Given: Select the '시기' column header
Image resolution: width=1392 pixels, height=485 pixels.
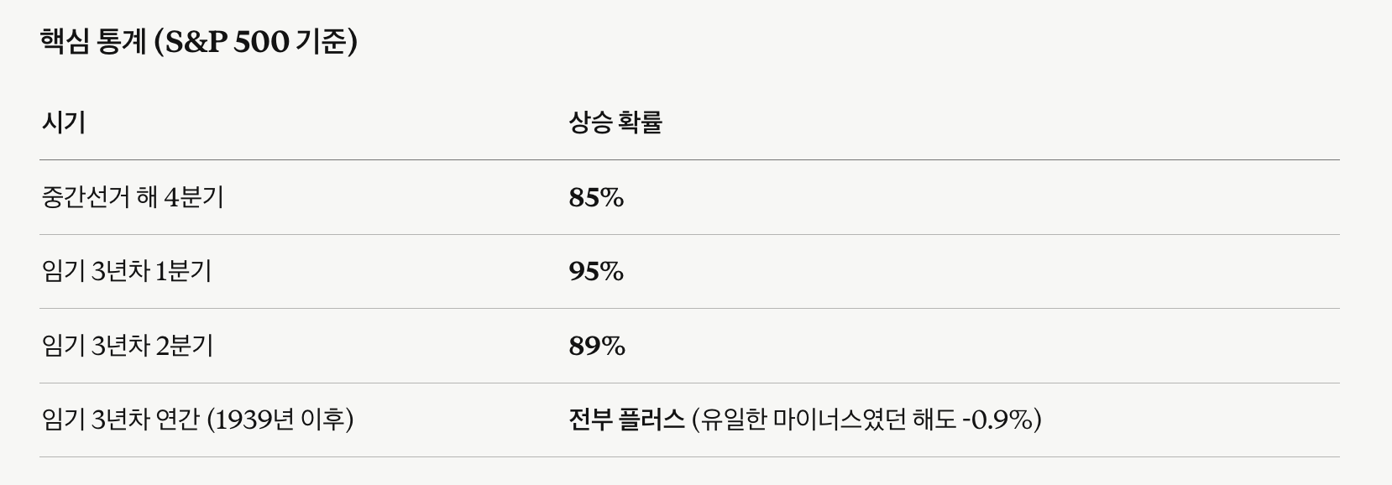Looking at the screenshot, I should pos(63,123).
